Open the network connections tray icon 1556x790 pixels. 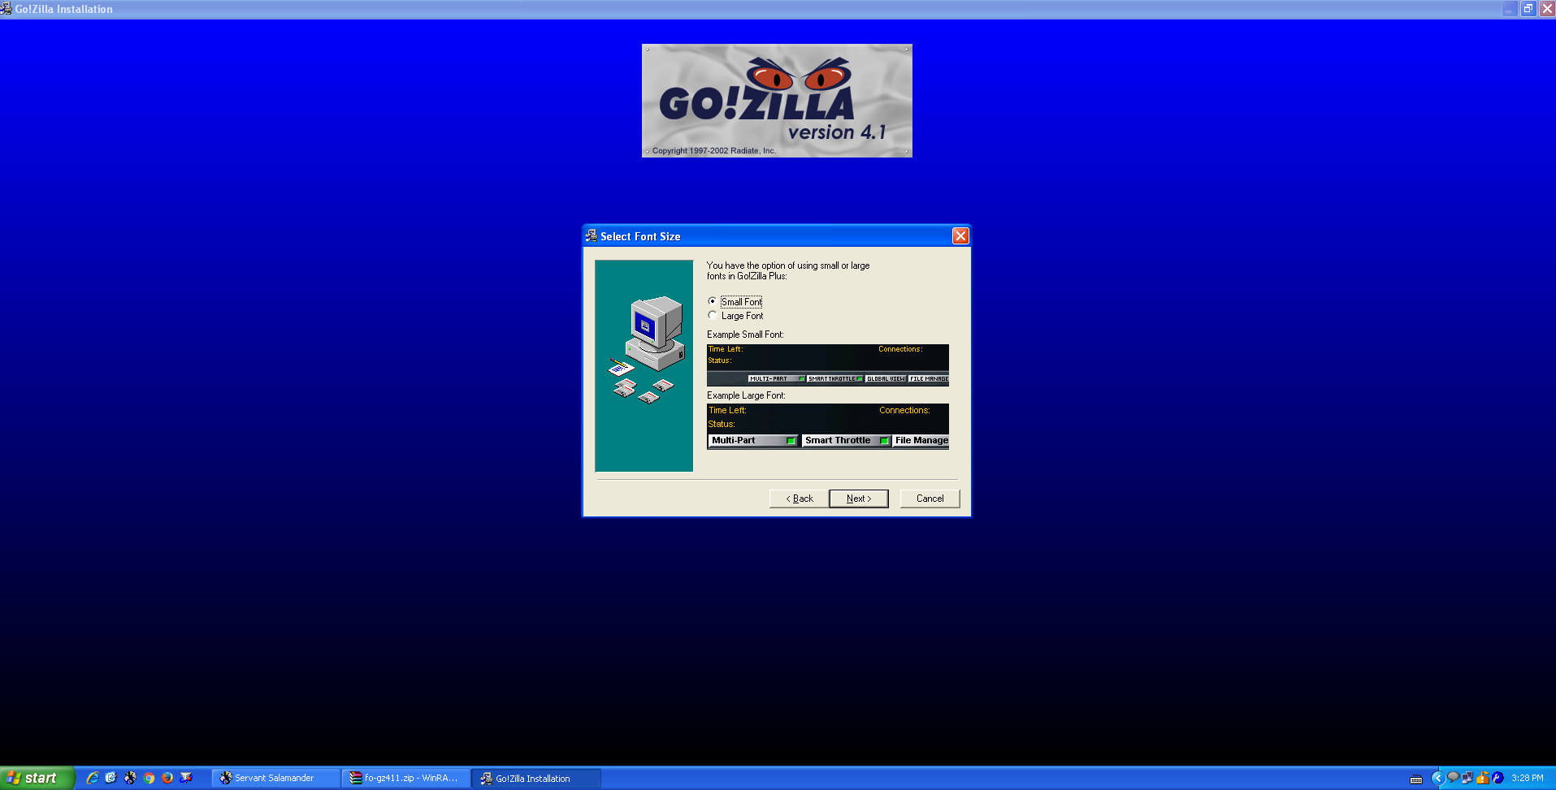(1467, 778)
